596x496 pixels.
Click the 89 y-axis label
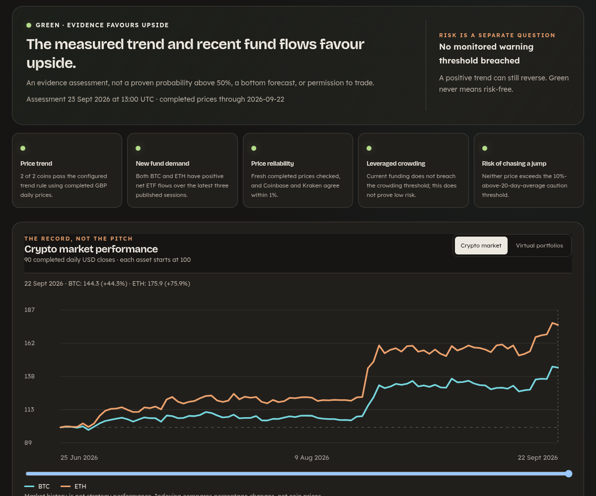(x=28, y=443)
